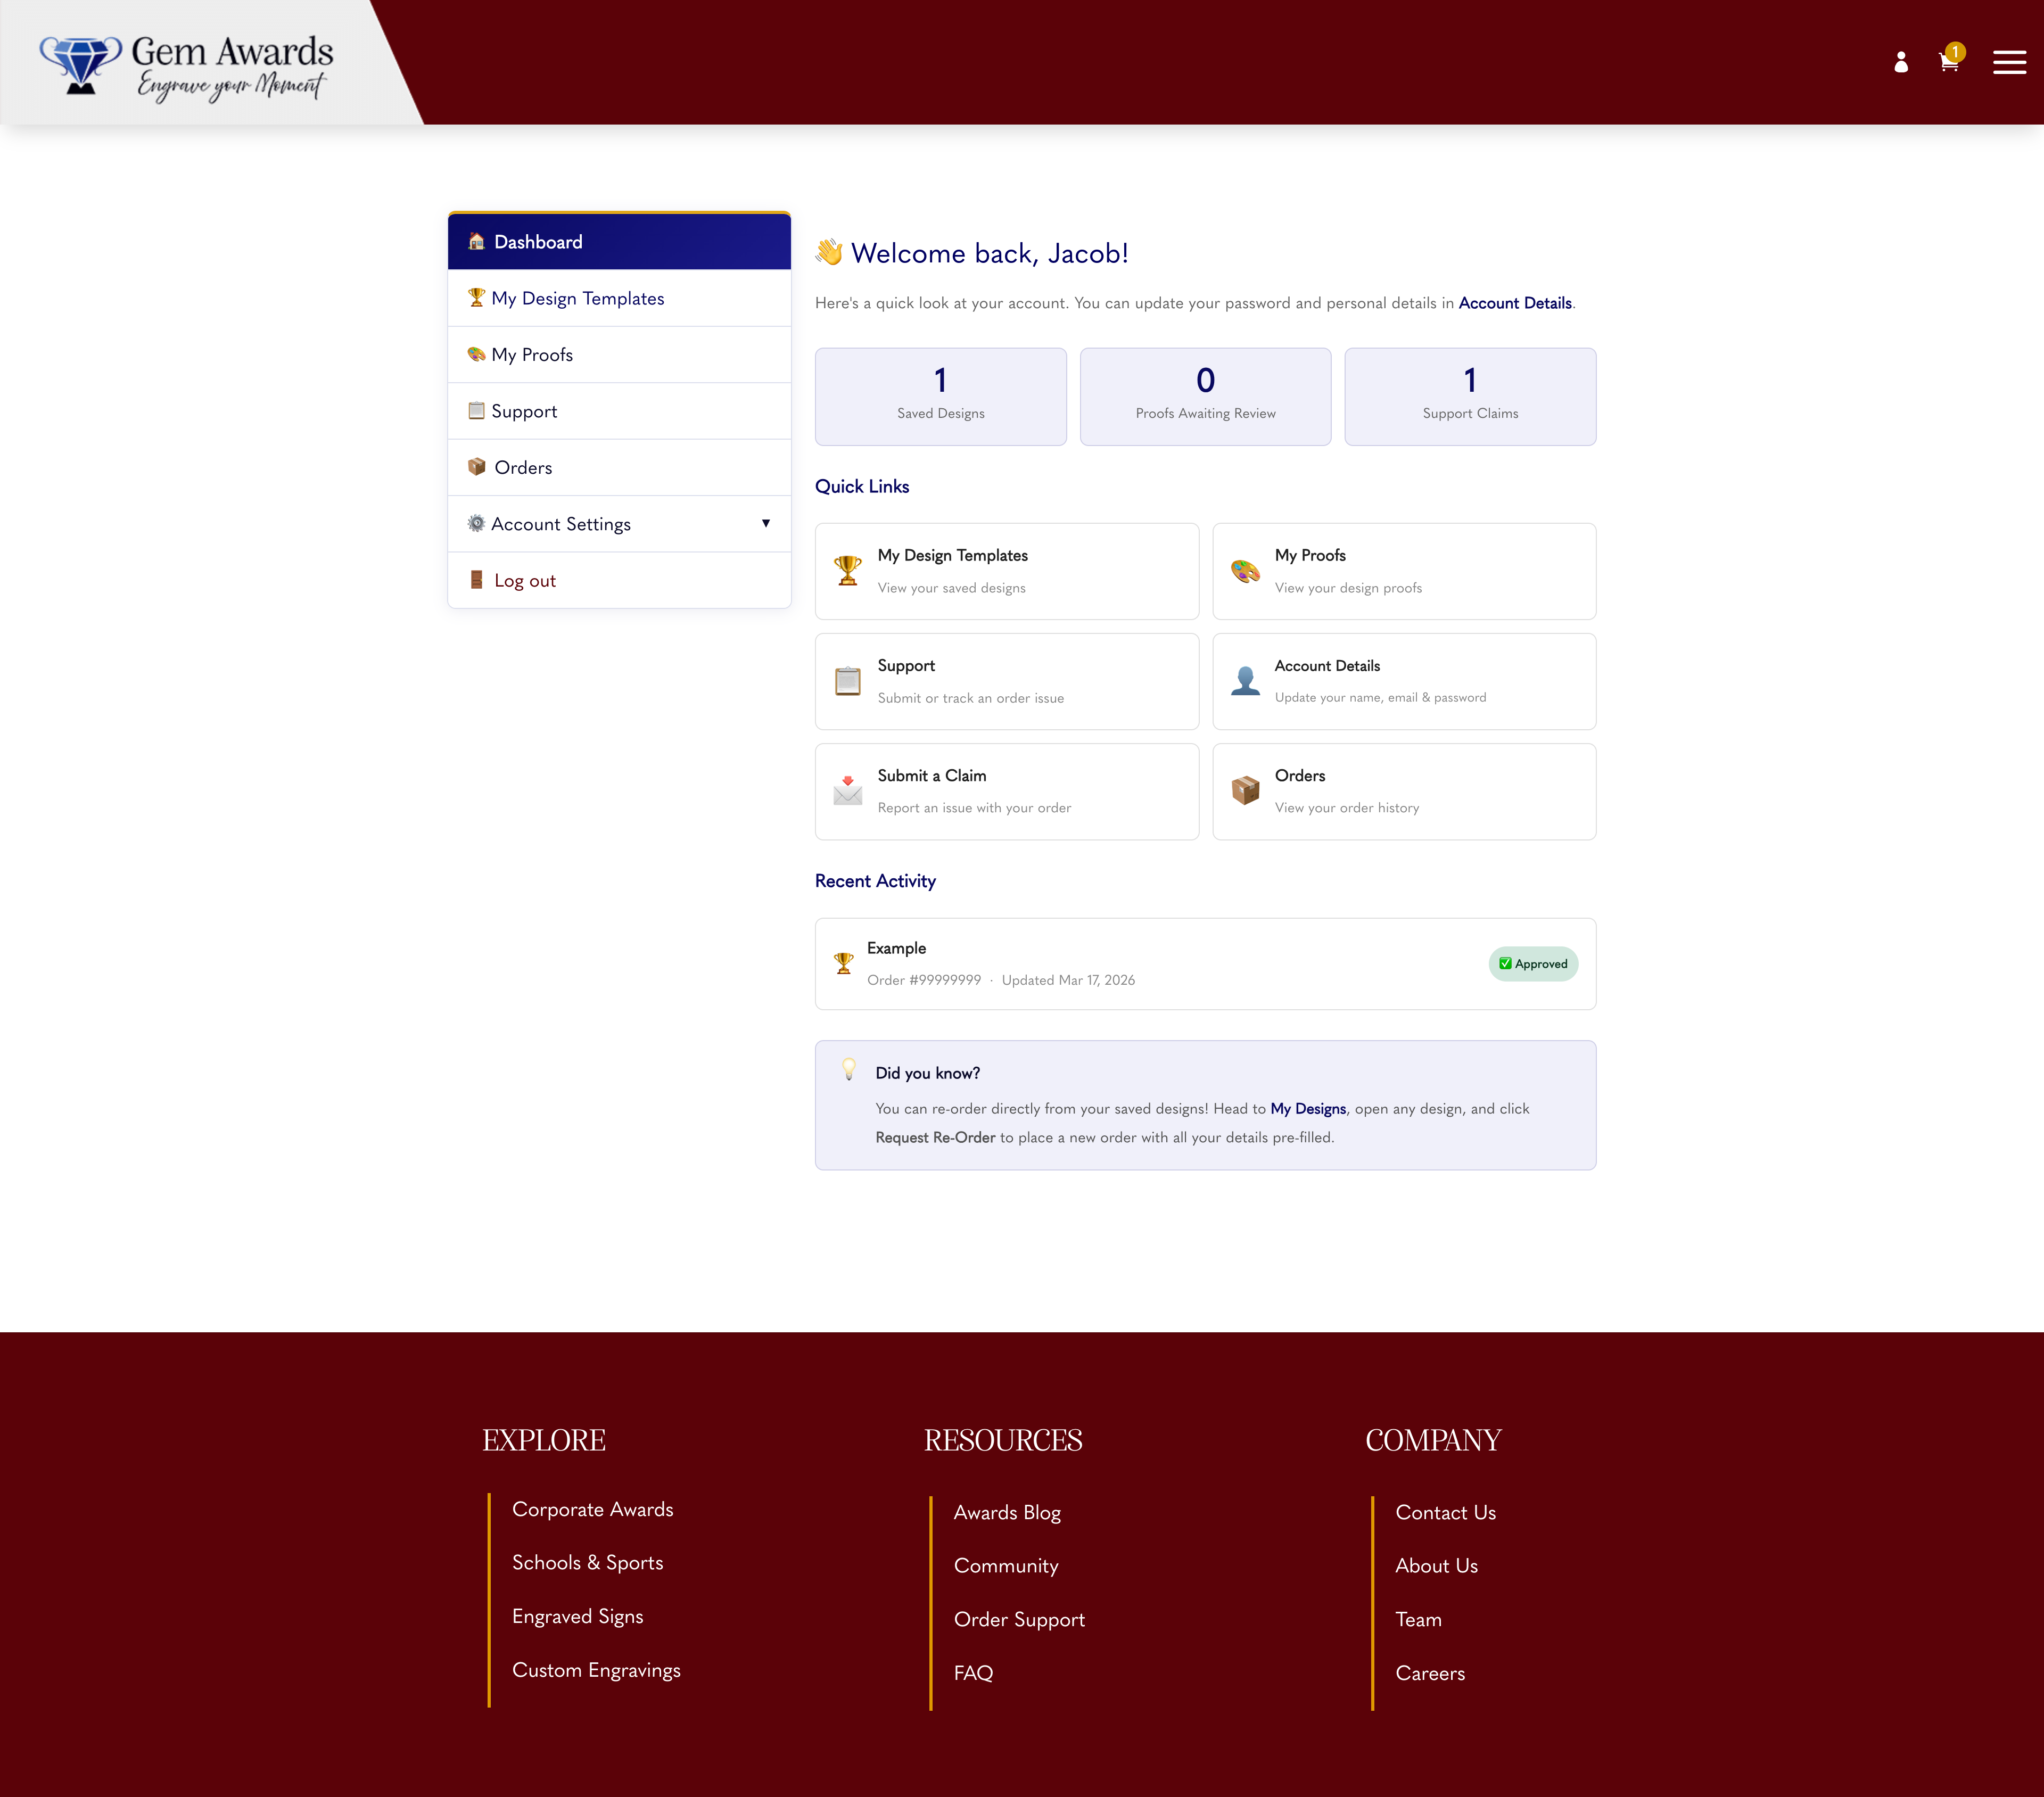The width and height of the screenshot is (2044, 1797).
Task: Click gear icon beside Account Settings
Action: pyautogui.click(x=476, y=523)
